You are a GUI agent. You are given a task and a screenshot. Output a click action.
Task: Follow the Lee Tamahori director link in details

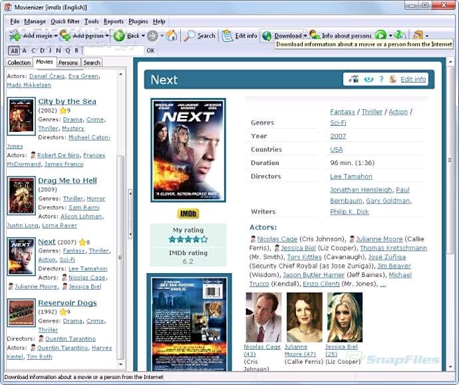351,177
